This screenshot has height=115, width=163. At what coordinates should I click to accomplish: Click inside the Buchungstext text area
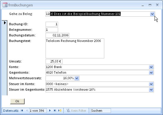(75, 48)
